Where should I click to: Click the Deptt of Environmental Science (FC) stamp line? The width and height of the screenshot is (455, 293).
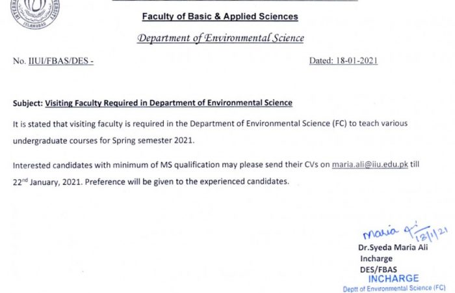(x=394, y=288)
